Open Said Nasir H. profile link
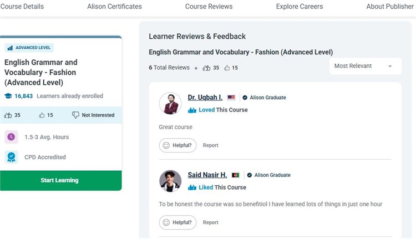 pyautogui.click(x=207, y=175)
